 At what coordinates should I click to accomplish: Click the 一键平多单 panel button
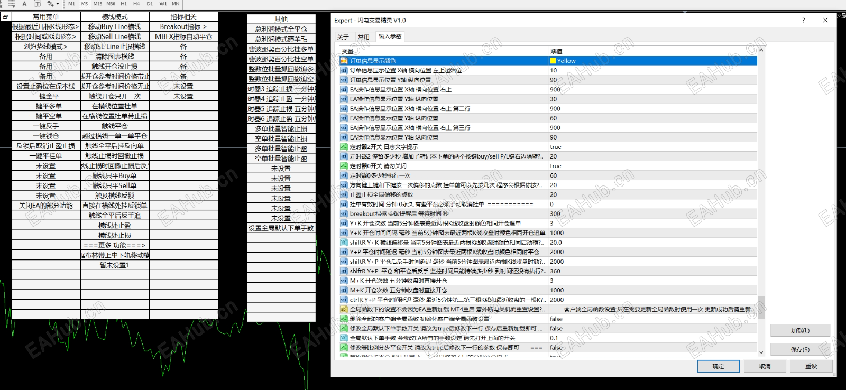pos(46,106)
